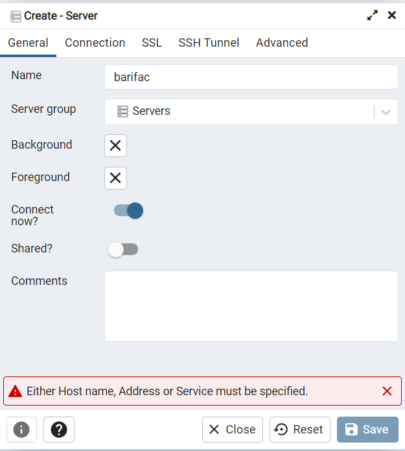Image resolution: width=405 pixels, height=451 pixels.
Task: Click the Reset button
Action: click(300, 430)
